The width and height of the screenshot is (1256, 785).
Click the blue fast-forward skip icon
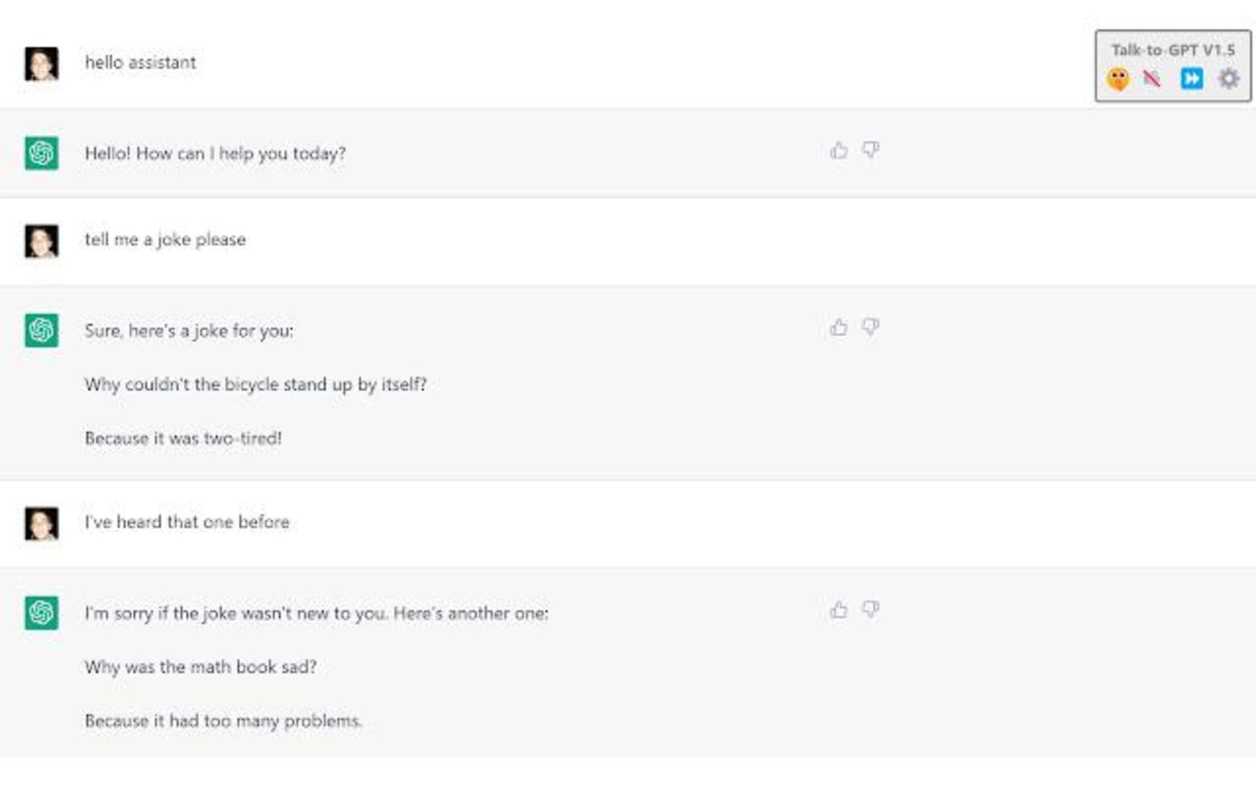(1193, 78)
